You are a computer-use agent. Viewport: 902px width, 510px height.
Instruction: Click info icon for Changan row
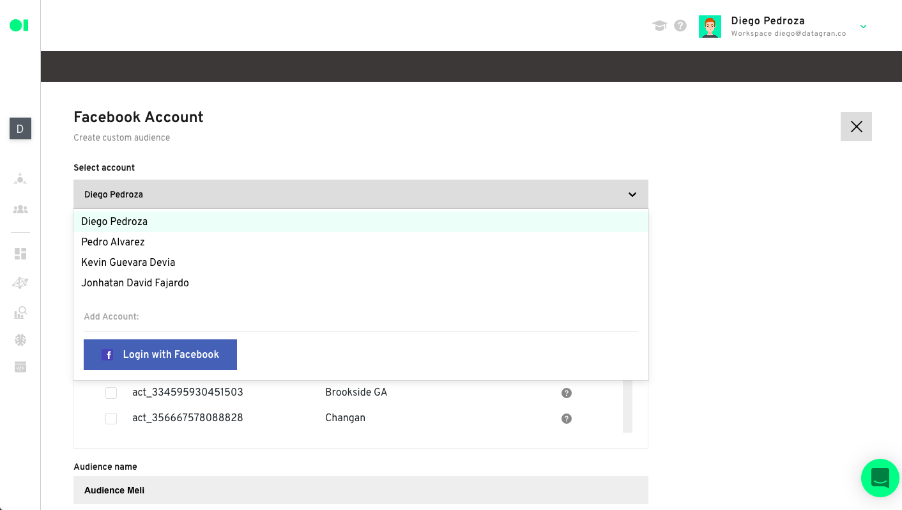(566, 419)
